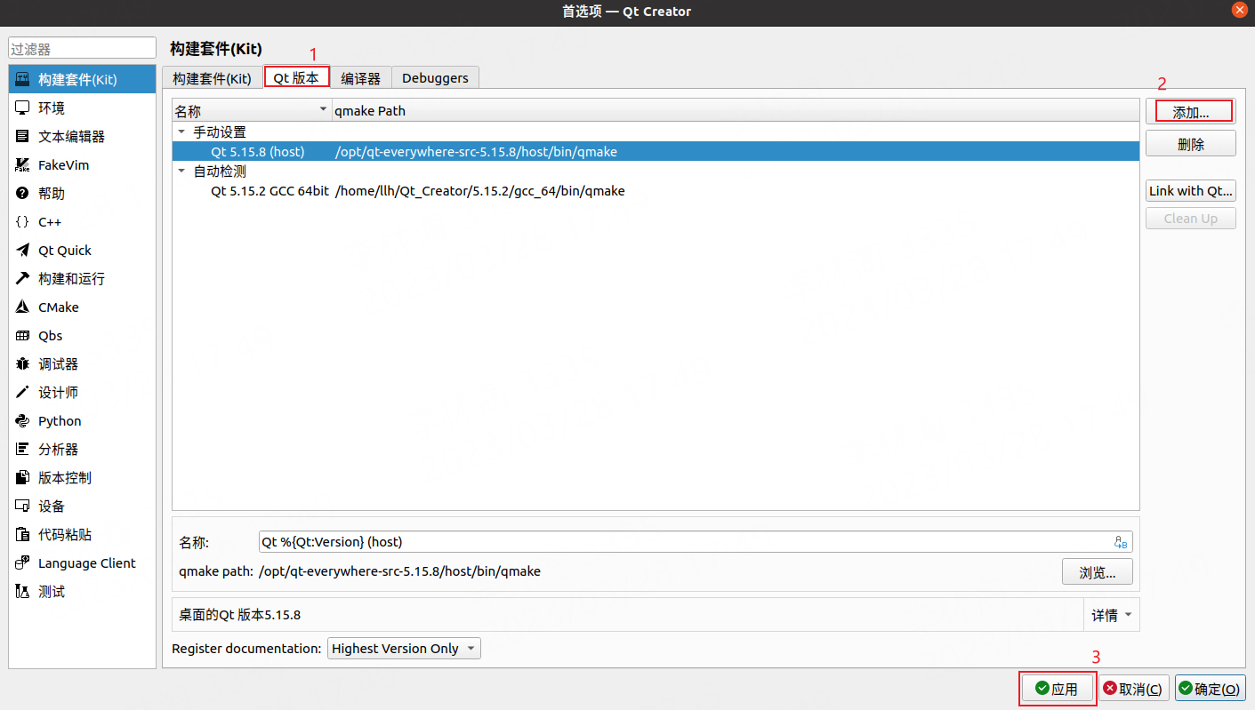The image size is (1255, 710).
Task: Click the 添加... button
Action: click(x=1191, y=112)
